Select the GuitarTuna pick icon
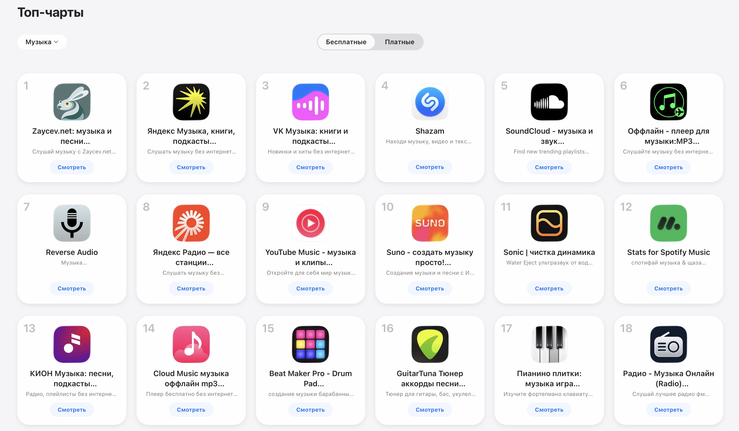The image size is (739, 431). 430,344
